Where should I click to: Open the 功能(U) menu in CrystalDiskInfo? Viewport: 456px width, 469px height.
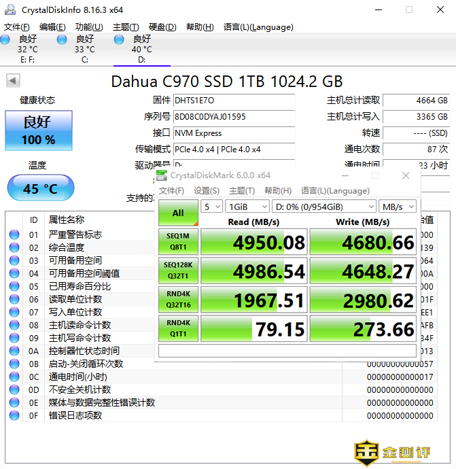click(88, 27)
